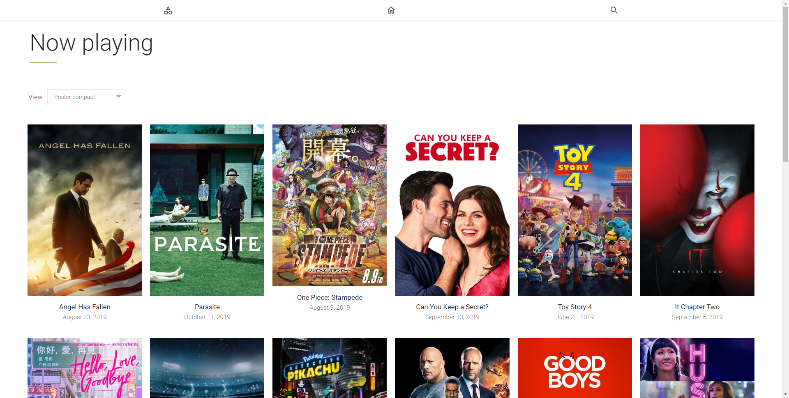Open the categories shapes icon in top bar
The height and width of the screenshot is (398, 789).
coord(168,10)
